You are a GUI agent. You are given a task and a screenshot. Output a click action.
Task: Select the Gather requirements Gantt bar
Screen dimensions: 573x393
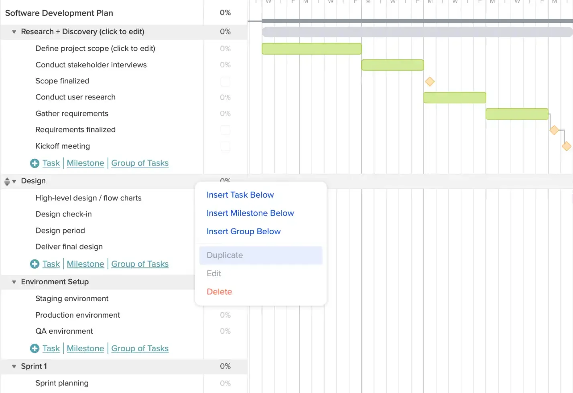tap(517, 114)
